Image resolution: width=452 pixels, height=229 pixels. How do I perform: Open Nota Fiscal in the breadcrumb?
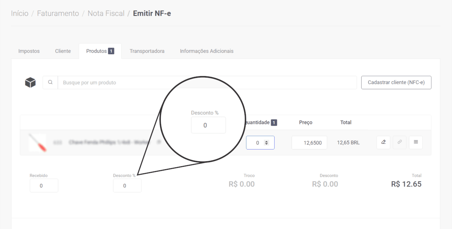pyautogui.click(x=106, y=14)
